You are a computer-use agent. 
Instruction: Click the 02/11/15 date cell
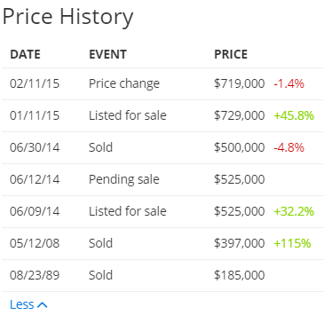click(x=35, y=83)
